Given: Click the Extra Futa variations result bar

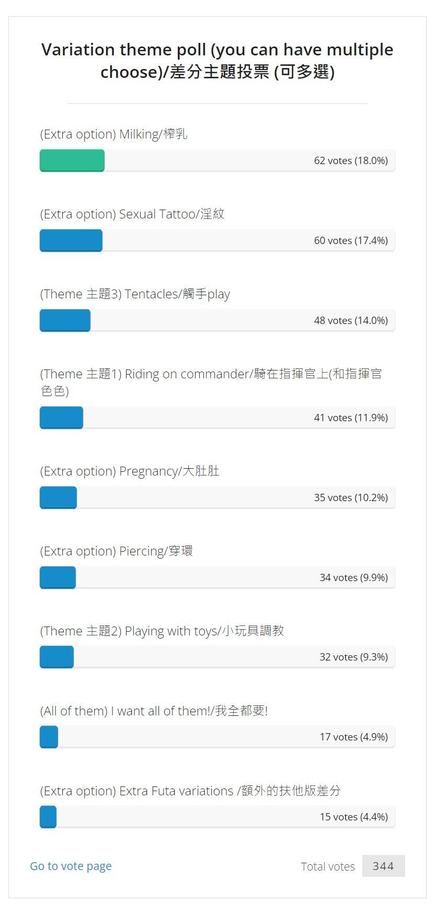Looking at the screenshot, I should tap(48, 817).
